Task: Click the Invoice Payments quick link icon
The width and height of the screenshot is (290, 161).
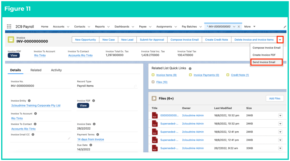Action: (x=190, y=75)
